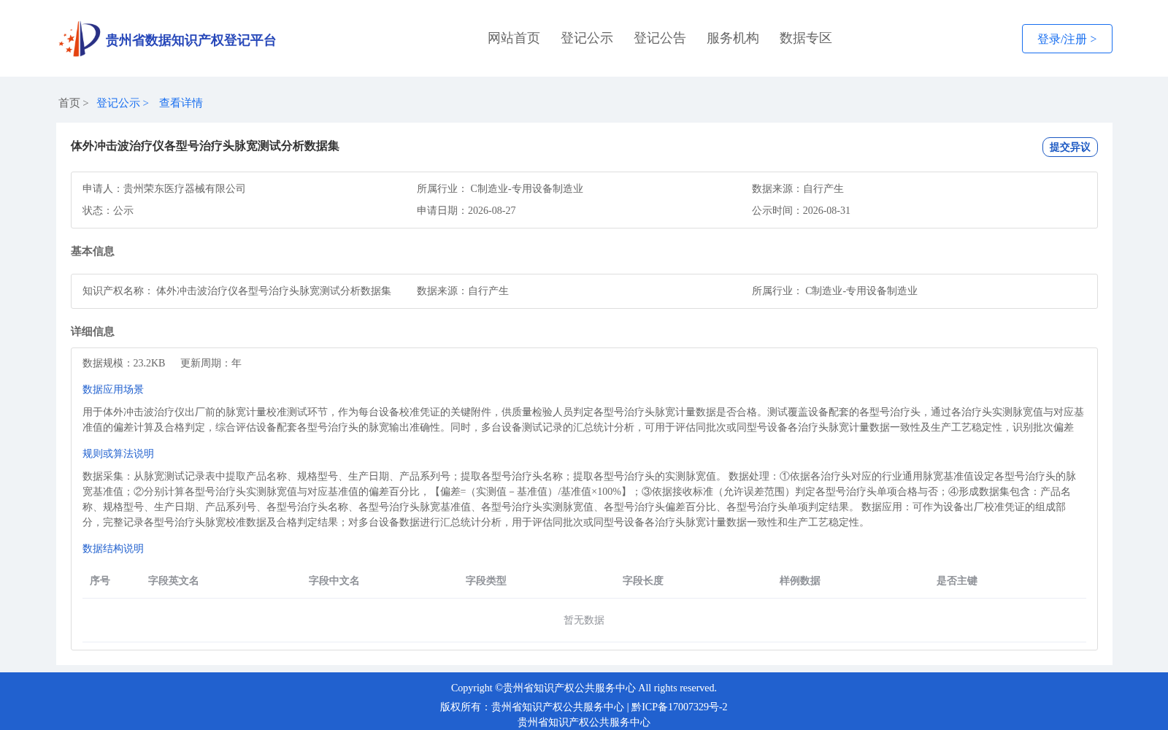Click the 公示时间：2026-08-31 text

(x=802, y=211)
